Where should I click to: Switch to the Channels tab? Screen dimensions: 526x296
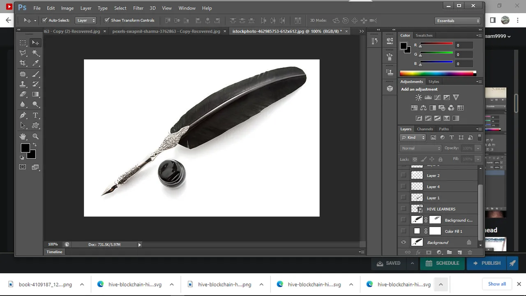click(424, 129)
